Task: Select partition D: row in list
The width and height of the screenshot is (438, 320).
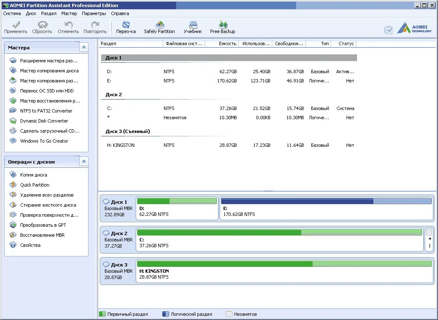Action: click(229, 72)
